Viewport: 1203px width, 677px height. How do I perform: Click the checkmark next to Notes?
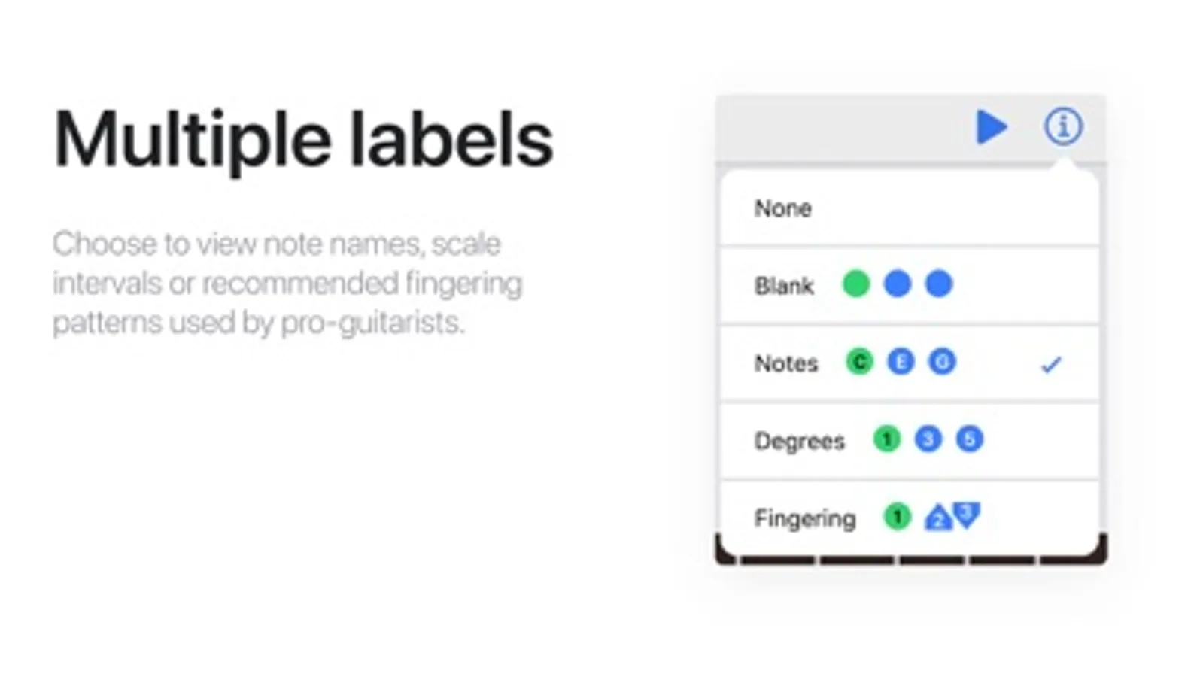(x=1050, y=365)
